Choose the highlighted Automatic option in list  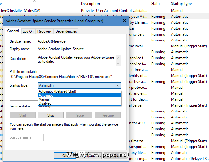80,95
